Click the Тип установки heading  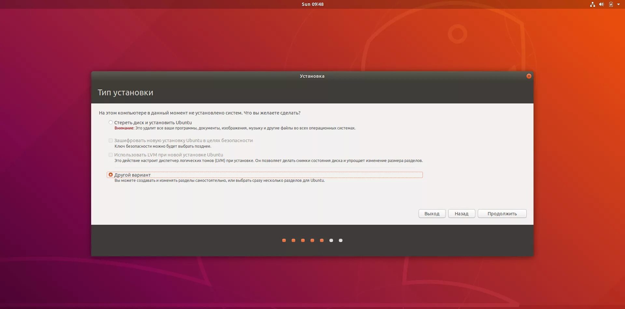click(125, 92)
